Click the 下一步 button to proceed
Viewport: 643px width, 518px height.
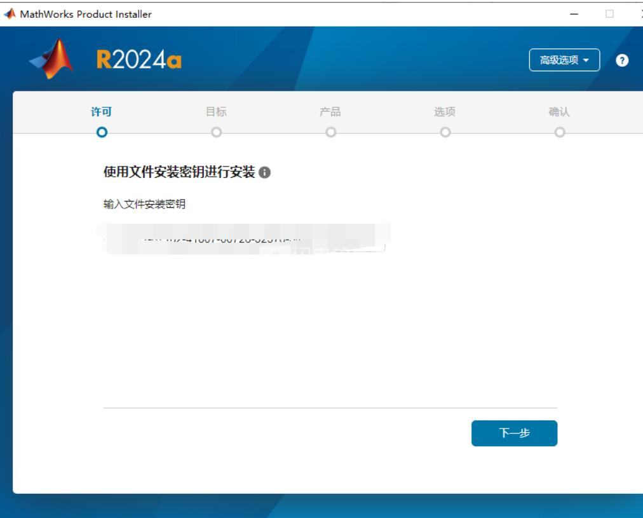tap(515, 432)
